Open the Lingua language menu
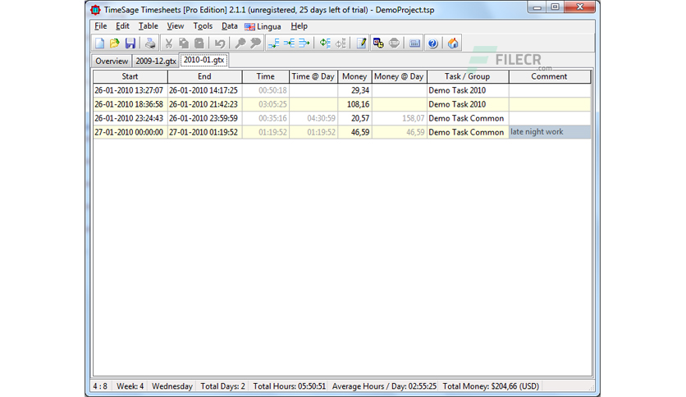The image size is (686, 397). [x=263, y=27]
